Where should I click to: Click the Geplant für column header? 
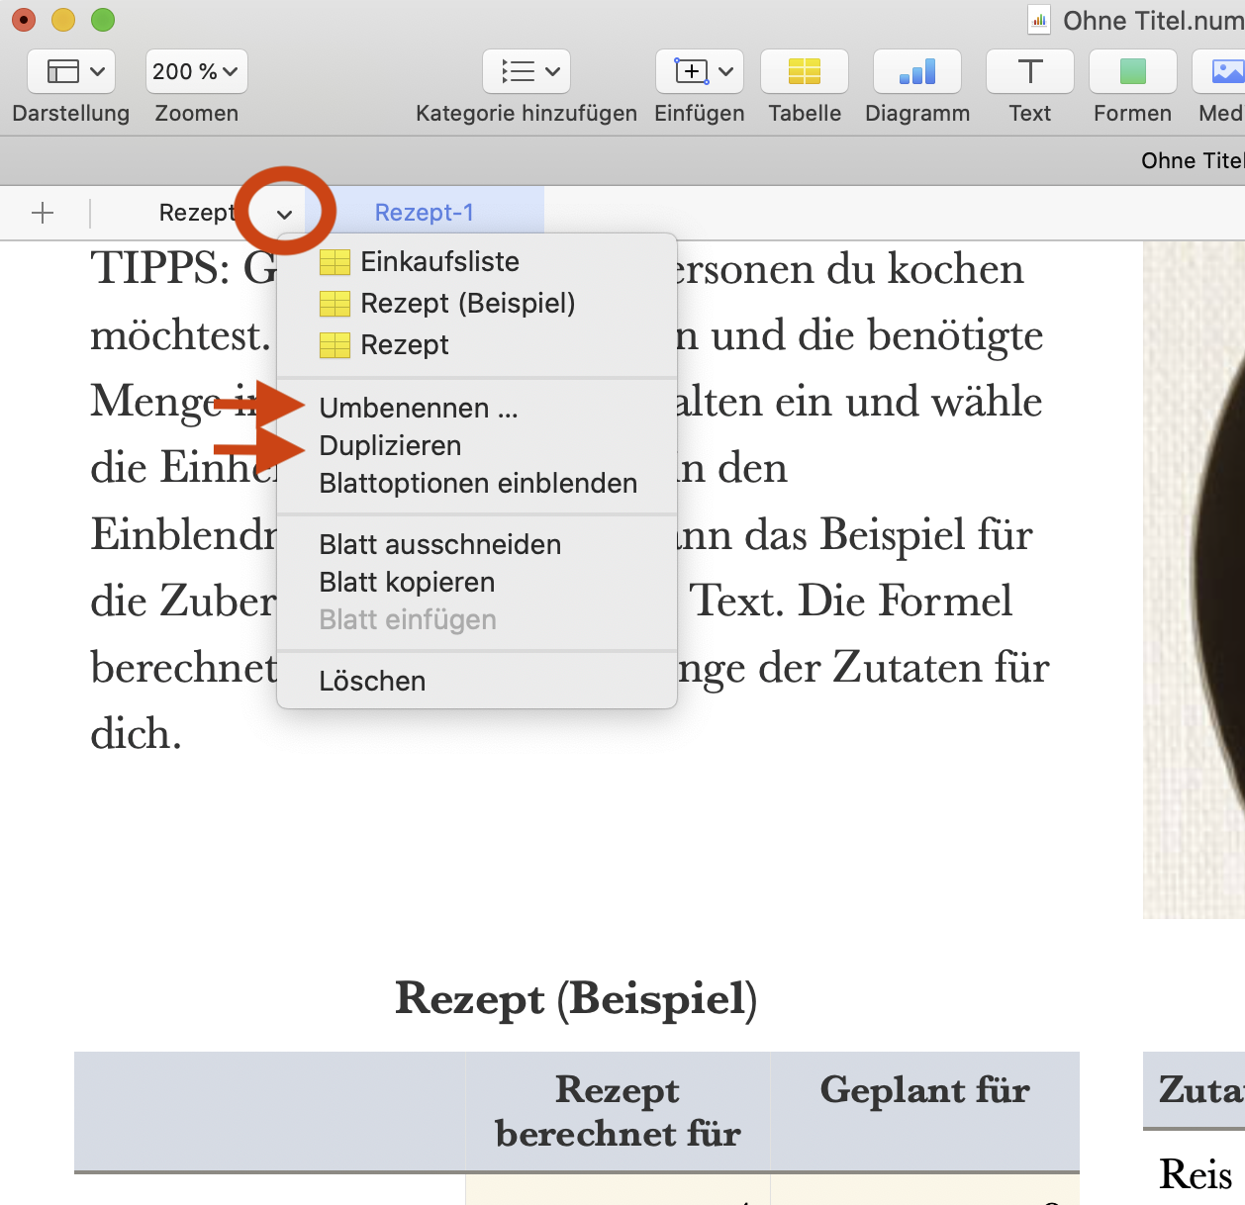pos(924,1090)
